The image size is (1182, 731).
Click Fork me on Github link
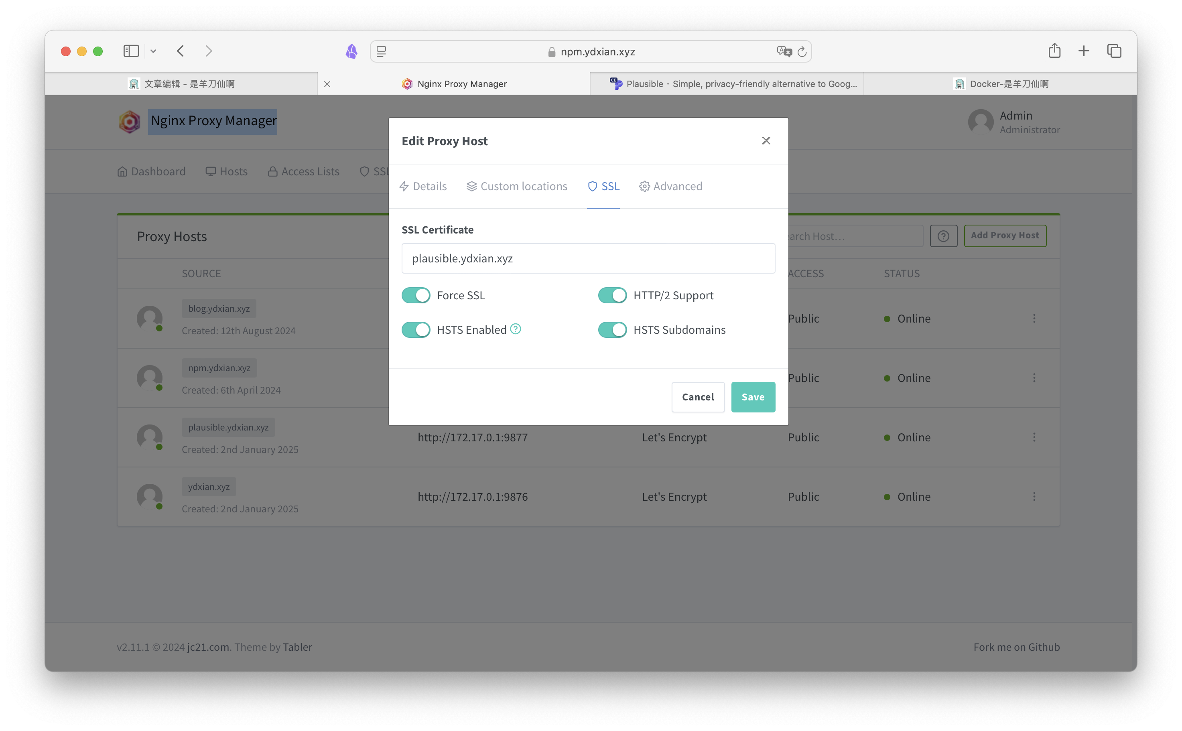click(x=1017, y=648)
